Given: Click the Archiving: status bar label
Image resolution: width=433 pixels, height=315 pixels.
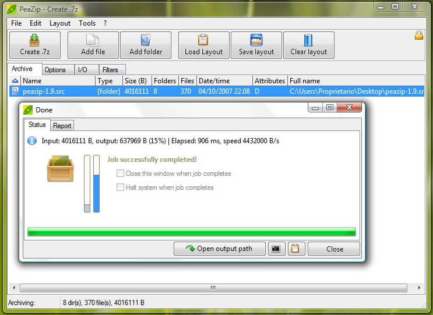Looking at the screenshot, I should coord(22,303).
